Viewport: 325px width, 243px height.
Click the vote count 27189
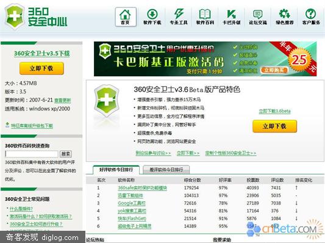click(252, 203)
